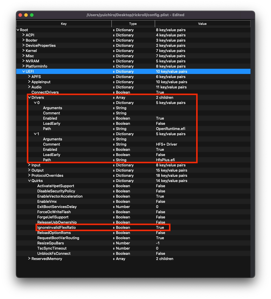
Task: Click the HFS+ Driver comment value
Action: pos(166,144)
